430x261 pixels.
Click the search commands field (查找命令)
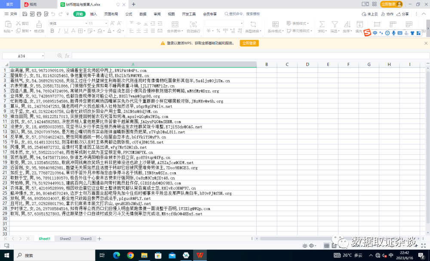(243, 14)
